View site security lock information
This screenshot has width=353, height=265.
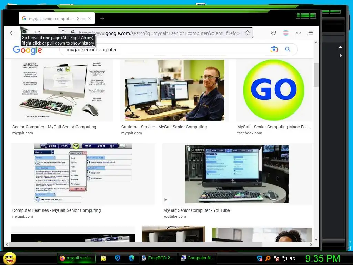[x=73, y=32]
